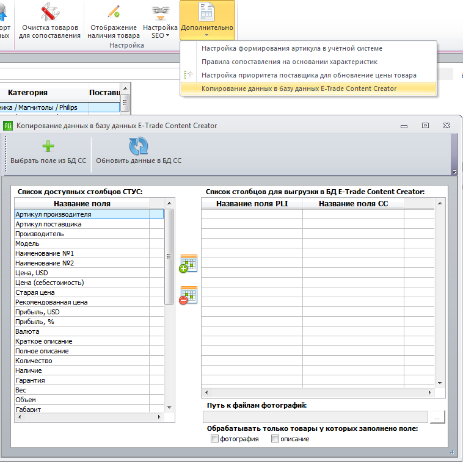This screenshot has width=463, height=462.
Task: Click down arrow of export list scrollbar
Action: pyautogui.click(x=440, y=383)
